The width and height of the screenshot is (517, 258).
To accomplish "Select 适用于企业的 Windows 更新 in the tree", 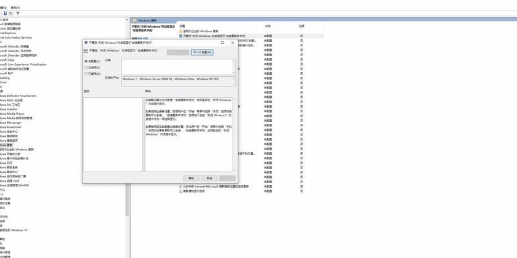I will coord(17,150).
